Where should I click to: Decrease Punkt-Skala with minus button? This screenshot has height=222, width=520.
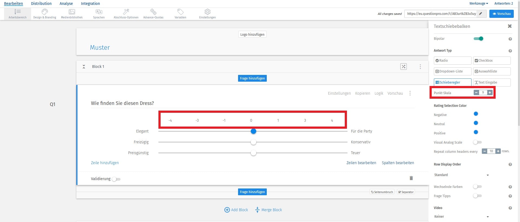(x=476, y=92)
